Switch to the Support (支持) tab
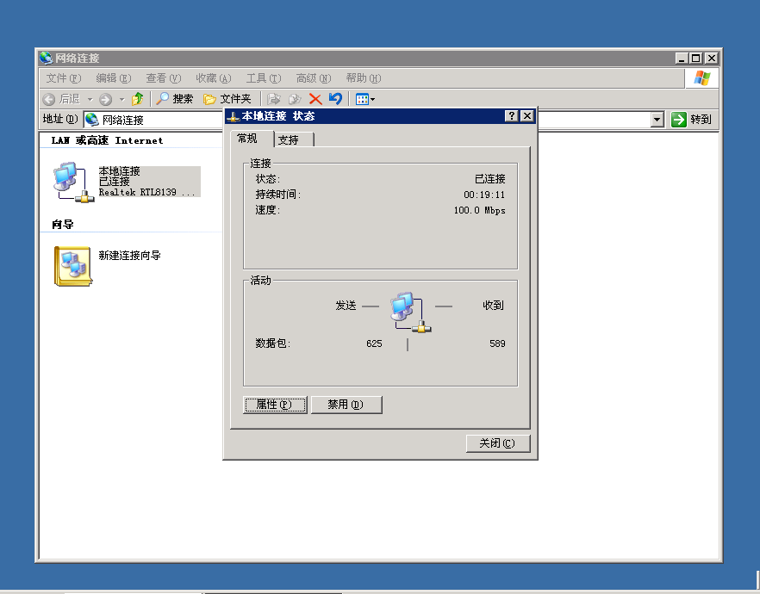The width and height of the screenshot is (760, 594). tap(294, 140)
